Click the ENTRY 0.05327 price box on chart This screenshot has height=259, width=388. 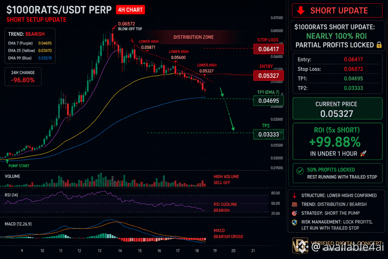pyautogui.click(x=269, y=76)
